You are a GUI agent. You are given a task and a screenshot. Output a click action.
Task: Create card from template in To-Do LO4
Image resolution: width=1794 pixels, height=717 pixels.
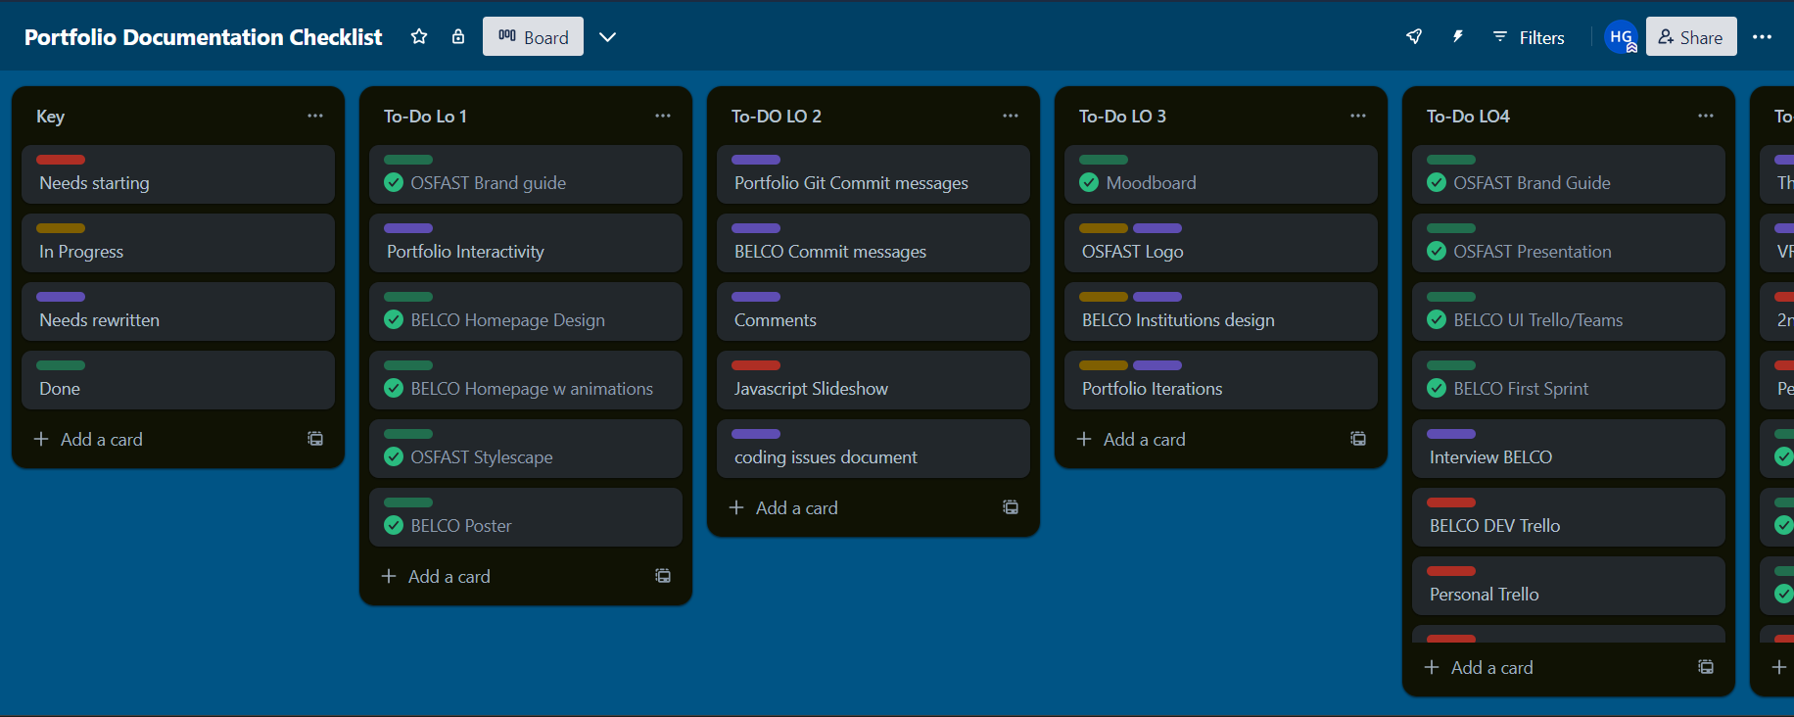click(x=1706, y=667)
